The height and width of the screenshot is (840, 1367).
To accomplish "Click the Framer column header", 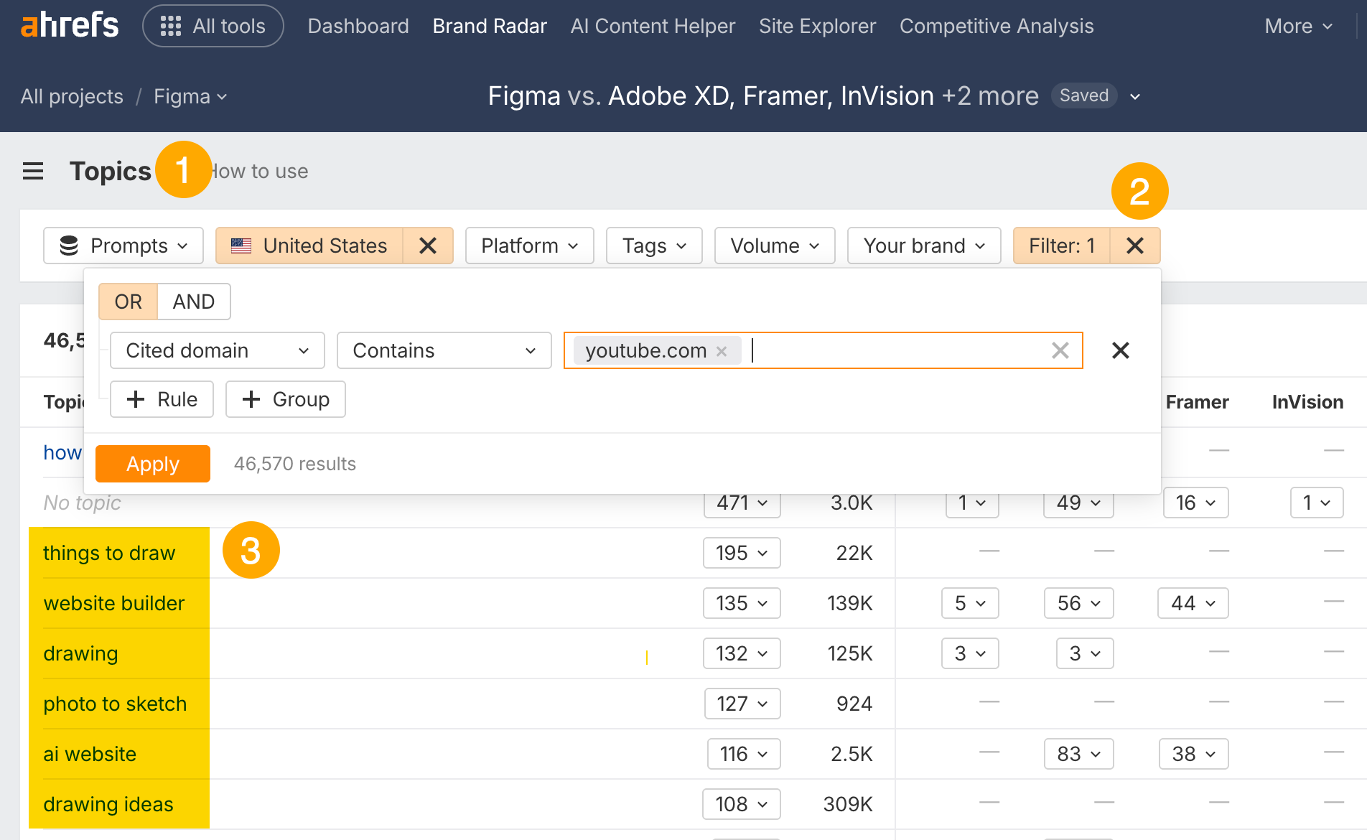I will pyautogui.click(x=1197, y=402).
